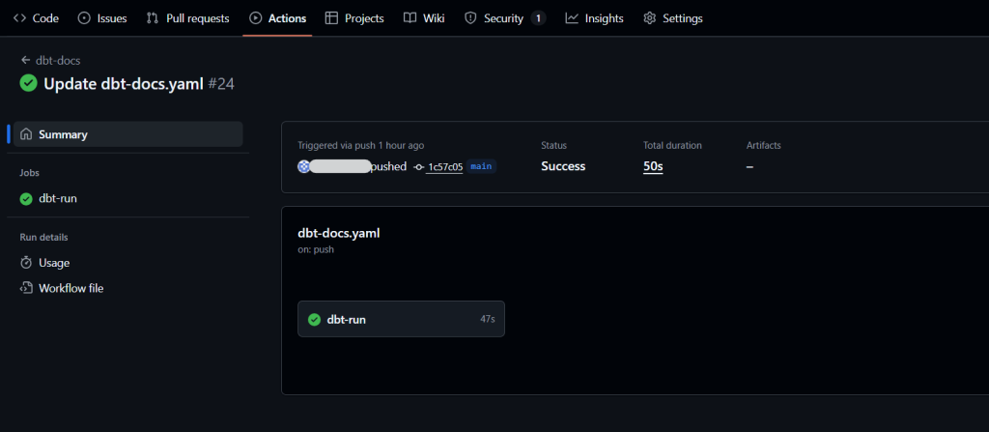
Task: View the Insights tab
Action: pyautogui.click(x=594, y=18)
